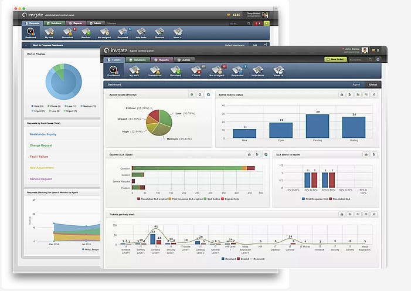411x291 pixels.
Task: Expand Views dropdown in Agent panel toolbar
Action: click(278, 71)
